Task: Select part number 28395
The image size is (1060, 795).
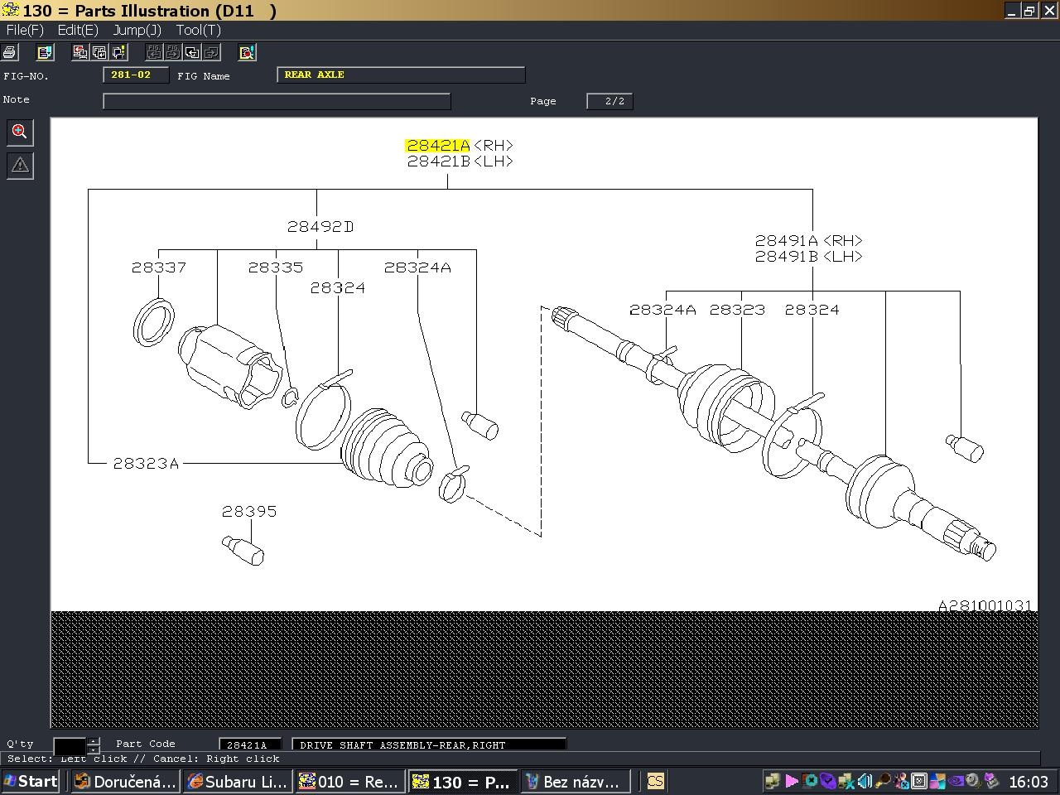Action: (249, 512)
